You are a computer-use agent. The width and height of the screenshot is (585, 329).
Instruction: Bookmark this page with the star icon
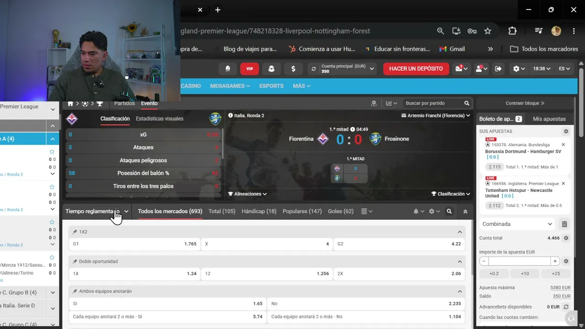pyautogui.click(x=488, y=31)
